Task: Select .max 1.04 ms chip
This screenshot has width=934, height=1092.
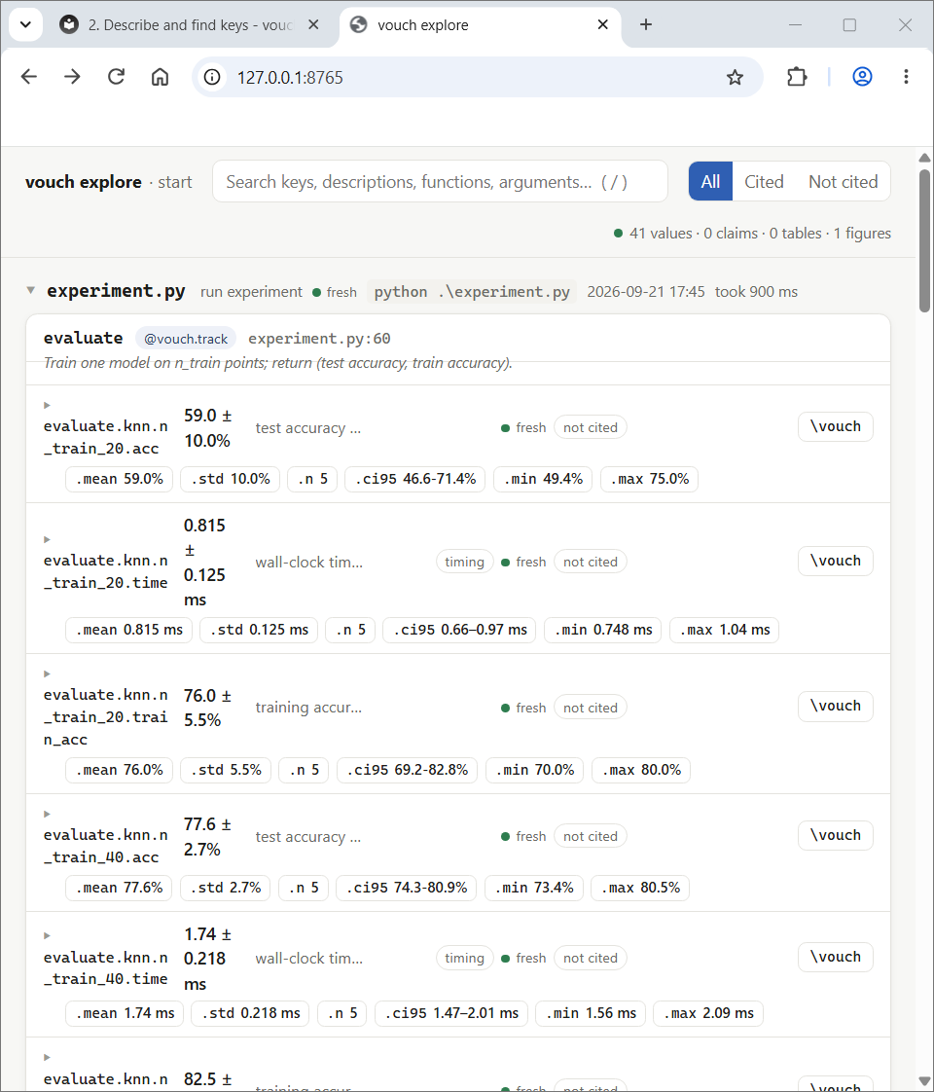Action: click(725, 630)
